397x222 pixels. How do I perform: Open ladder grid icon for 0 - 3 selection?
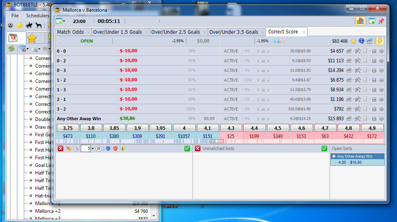(x=365, y=70)
